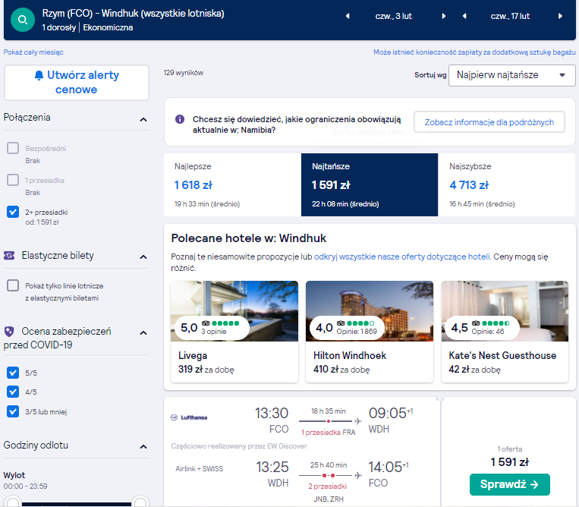Enable flexible tickets airlines checkbox
This screenshot has width=579, height=507.
tap(13, 285)
